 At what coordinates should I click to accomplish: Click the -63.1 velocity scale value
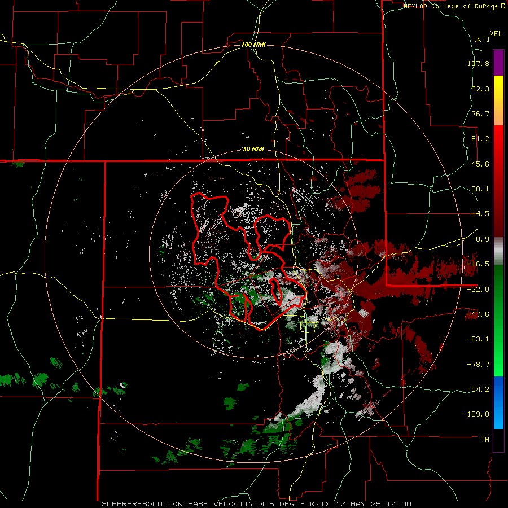pos(478,339)
